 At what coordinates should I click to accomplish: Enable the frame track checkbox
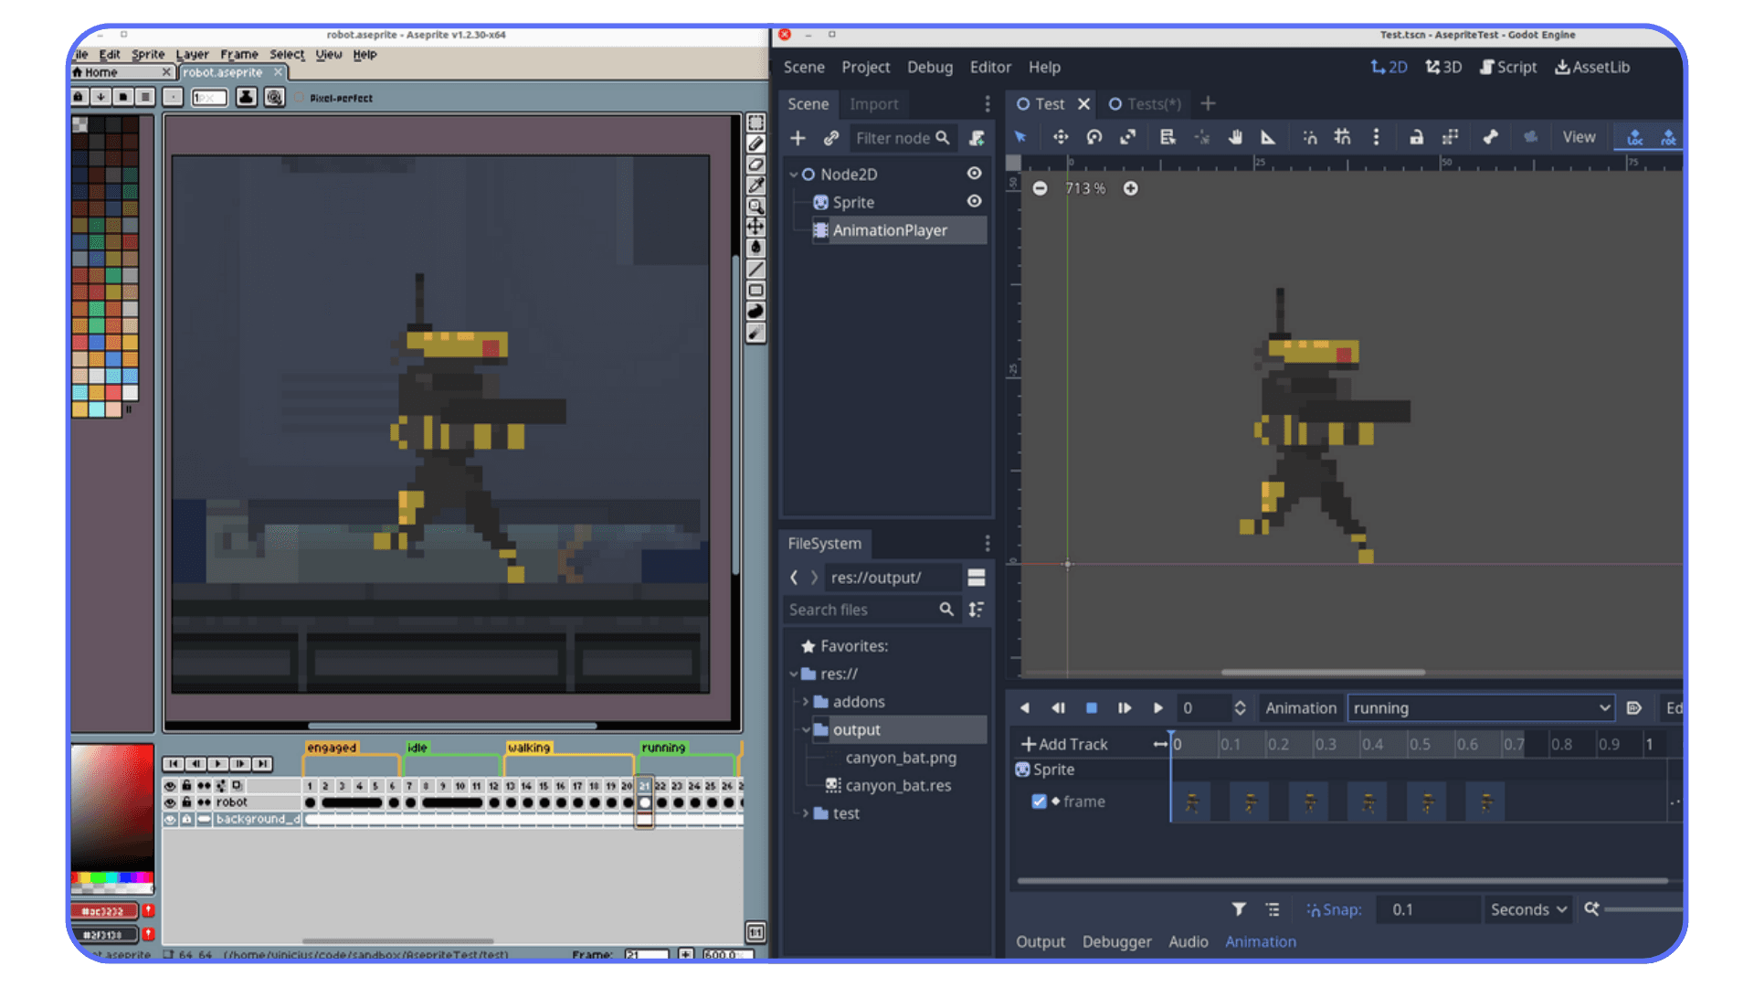(1039, 801)
